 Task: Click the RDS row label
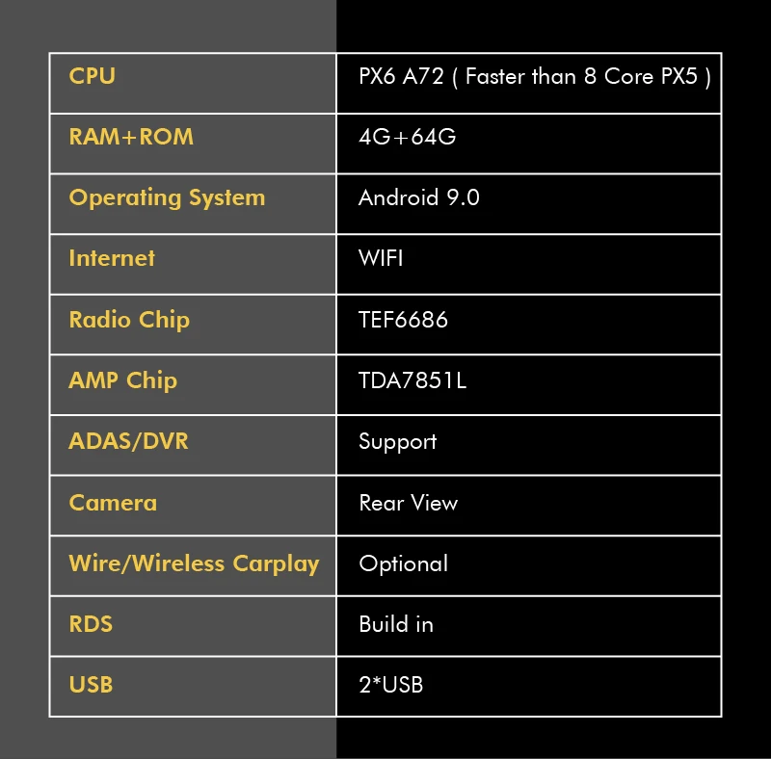click(x=91, y=624)
